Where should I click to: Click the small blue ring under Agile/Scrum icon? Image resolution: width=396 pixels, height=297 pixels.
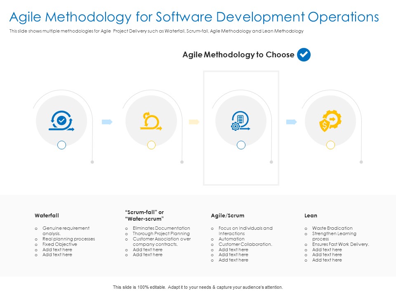[x=241, y=145]
